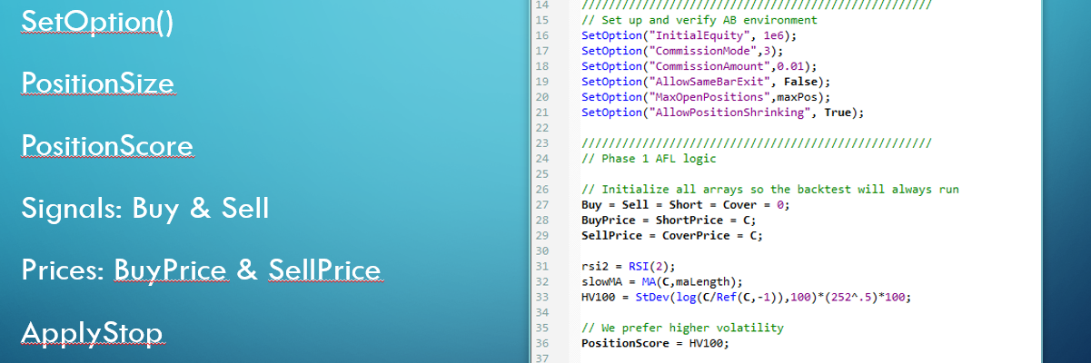Select the 'BuyPrice = ShortPrice = C;' line

tap(669, 221)
